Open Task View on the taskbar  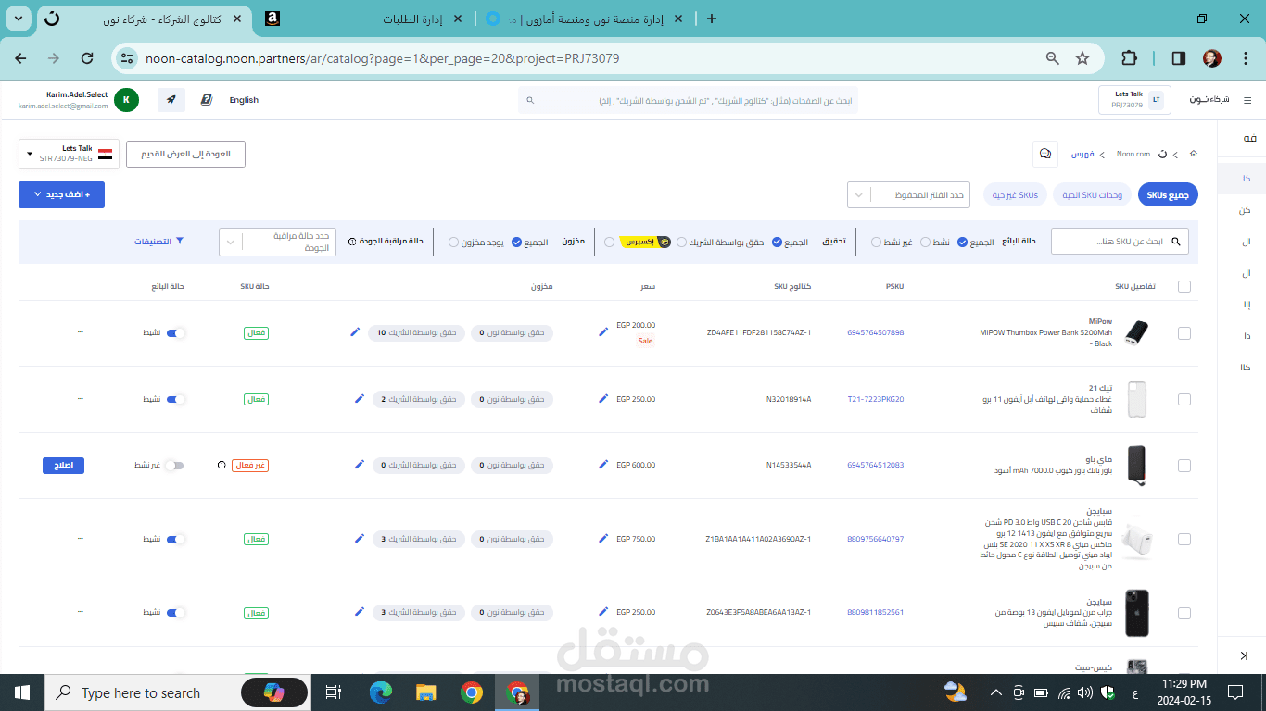(x=335, y=692)
